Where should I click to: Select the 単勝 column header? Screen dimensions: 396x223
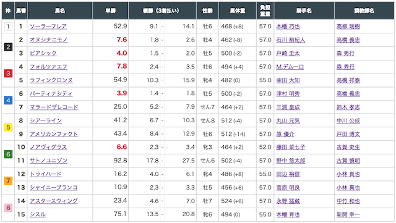coord(111,11)
